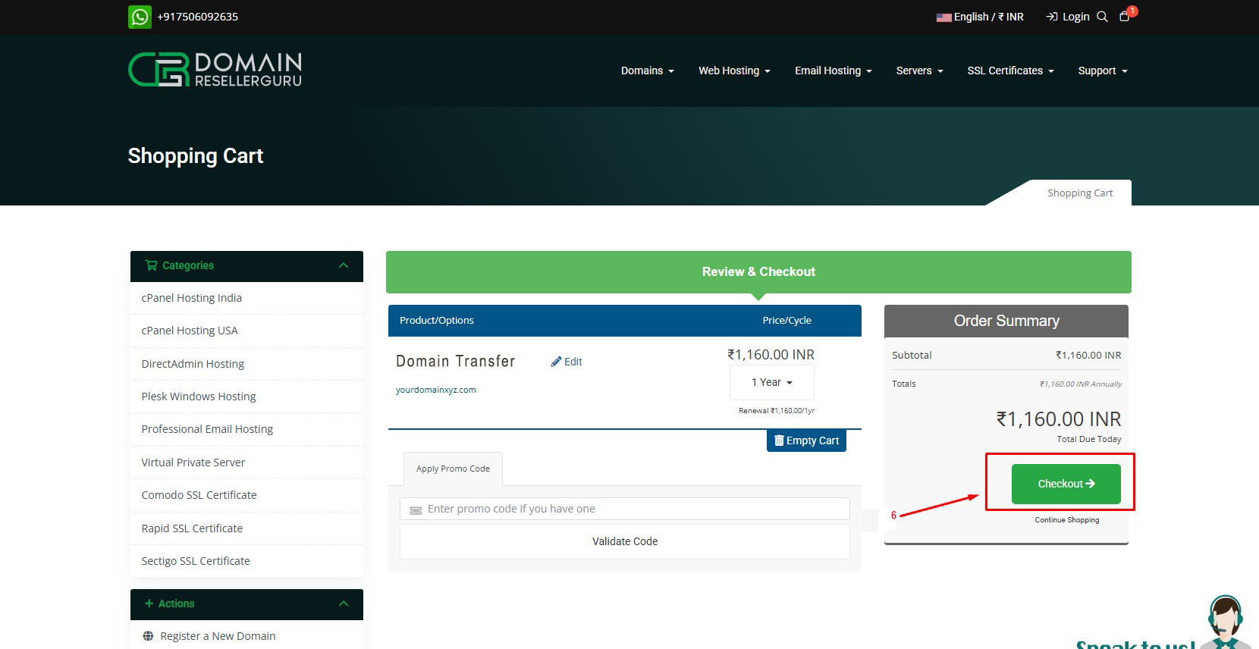The width and height of the screenshot is (1259, 649).
Task: Collapse the Categories panel chevron
Action: coord(344,265)
